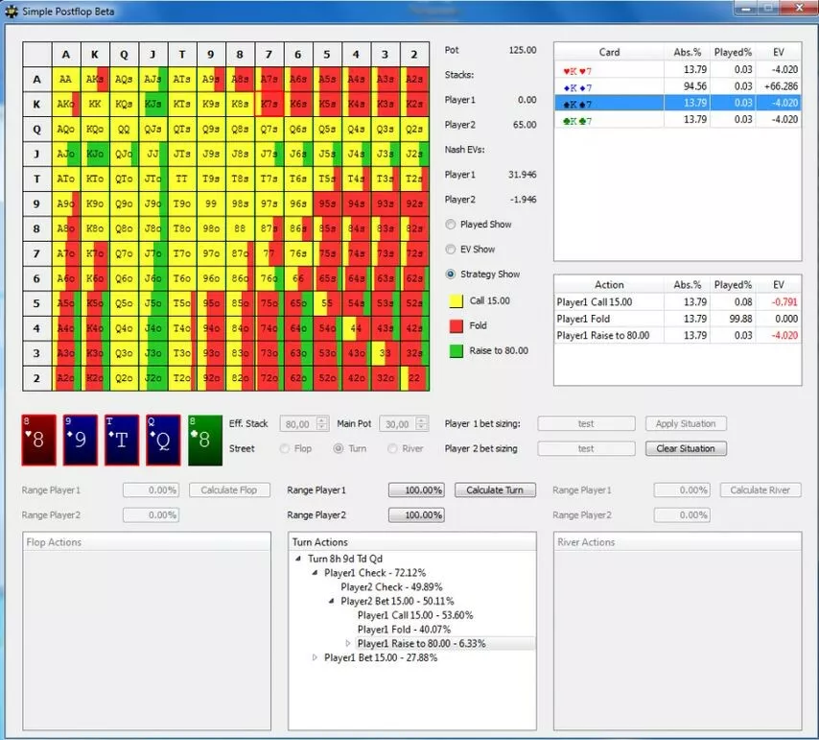
Task: Collapse the Player2 Bet 15.00 branch
Action: pos(332,602)
